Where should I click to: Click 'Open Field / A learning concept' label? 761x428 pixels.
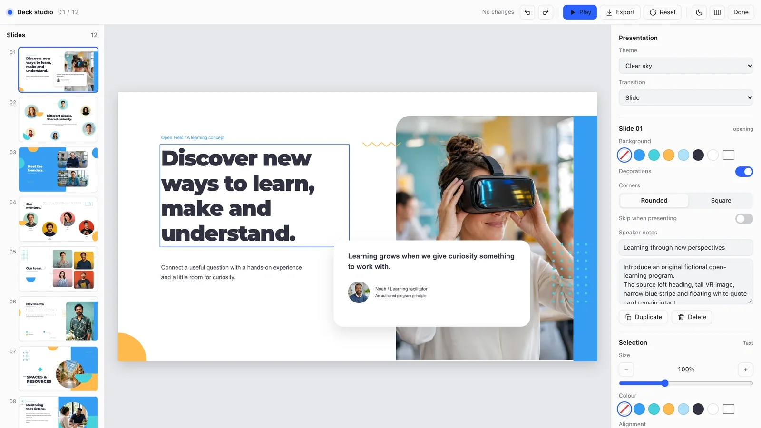point(193,138)
